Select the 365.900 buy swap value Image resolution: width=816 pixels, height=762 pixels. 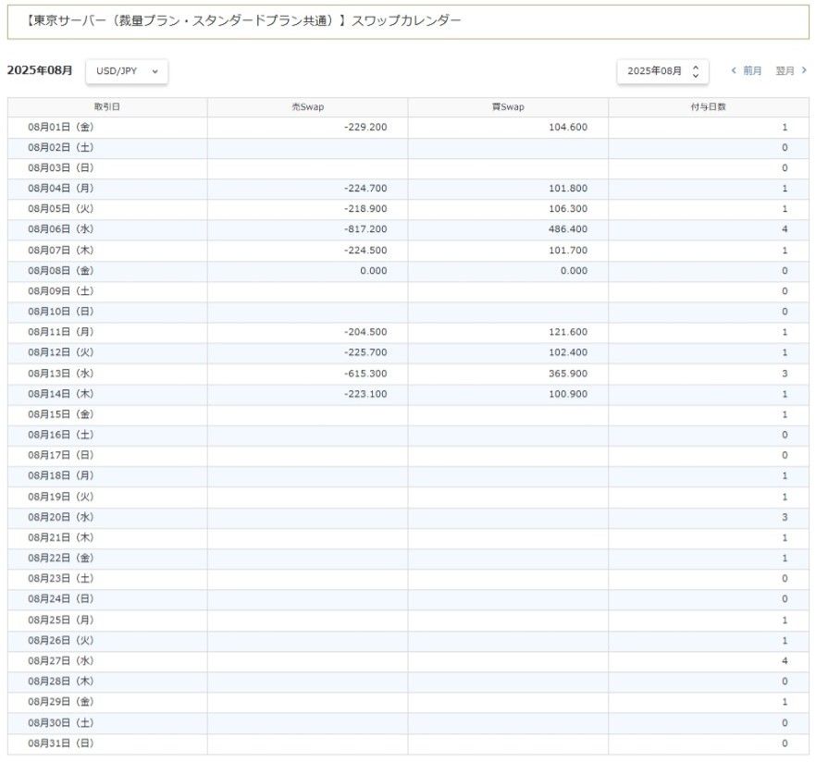568,374
